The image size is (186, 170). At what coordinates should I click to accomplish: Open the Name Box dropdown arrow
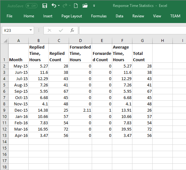[x=31, y=30]
